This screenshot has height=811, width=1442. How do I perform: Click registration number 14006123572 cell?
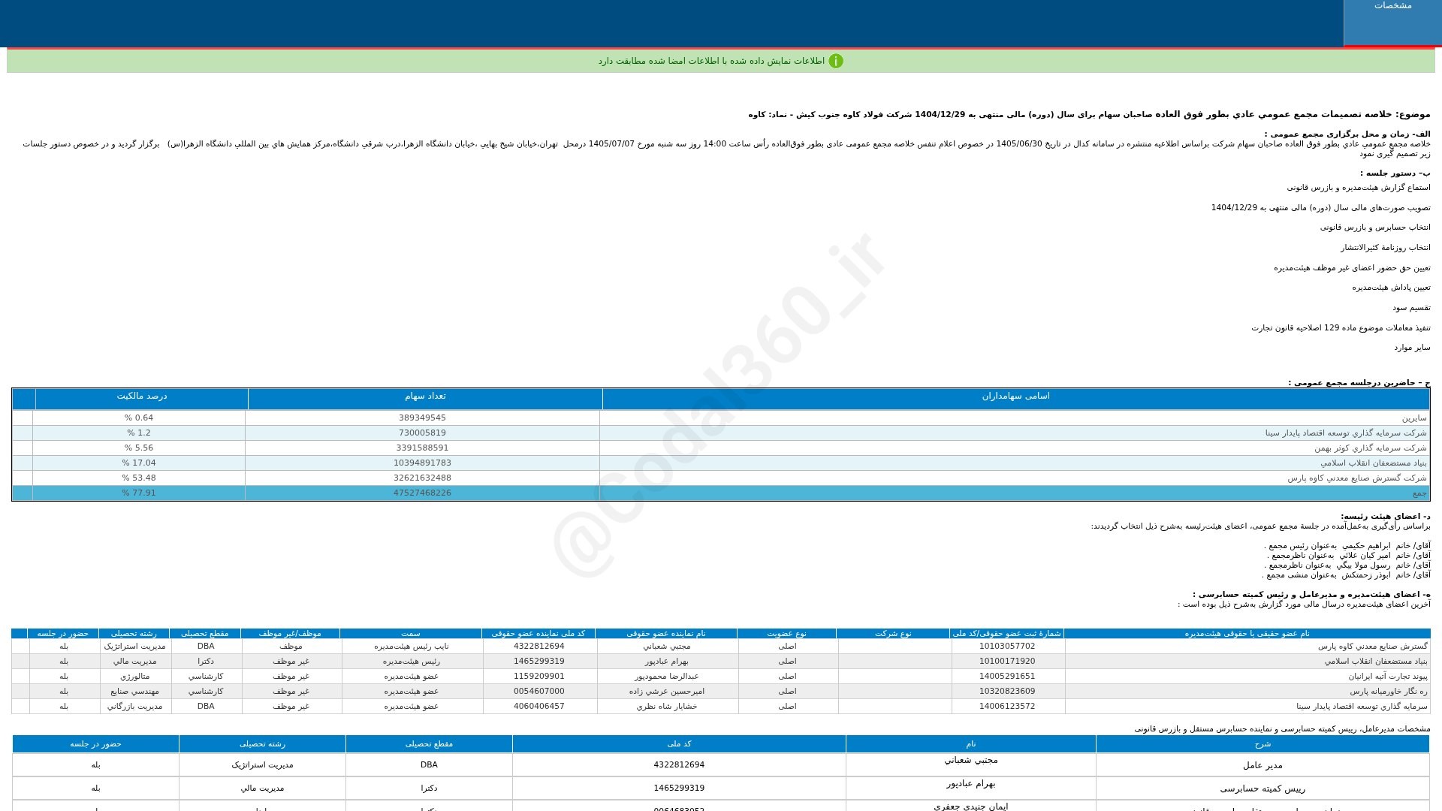(1007, 707)
